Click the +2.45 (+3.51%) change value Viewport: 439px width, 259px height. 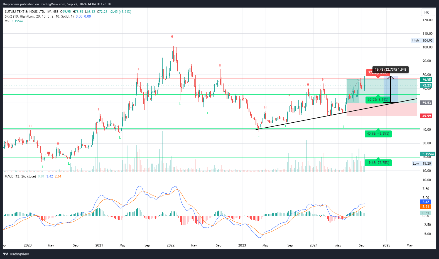click(x=120, y=12)
